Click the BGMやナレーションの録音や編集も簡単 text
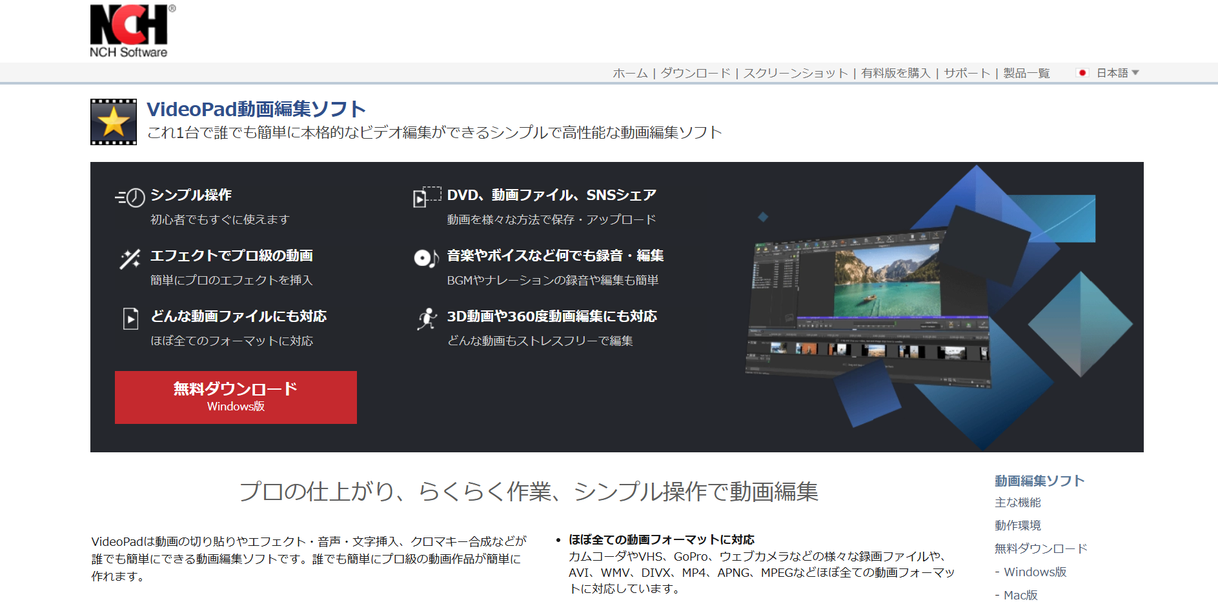The image size is (1218, 602). coord(553,281)
